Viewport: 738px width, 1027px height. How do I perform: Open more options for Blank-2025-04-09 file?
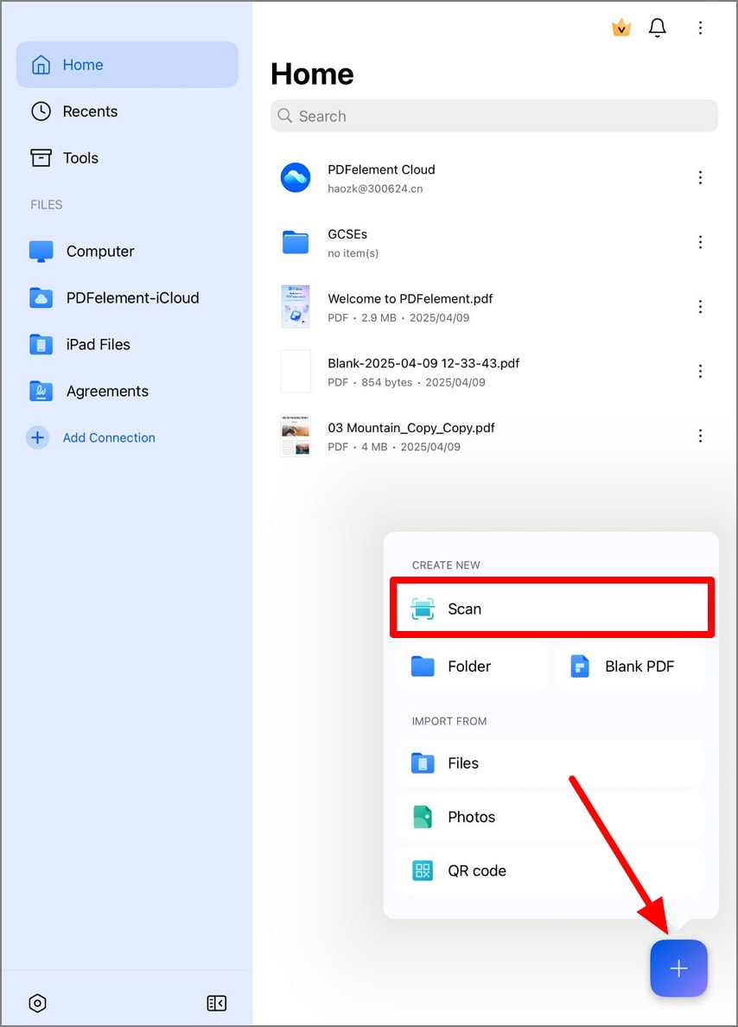pyautogui.click(x=700, y=372)
